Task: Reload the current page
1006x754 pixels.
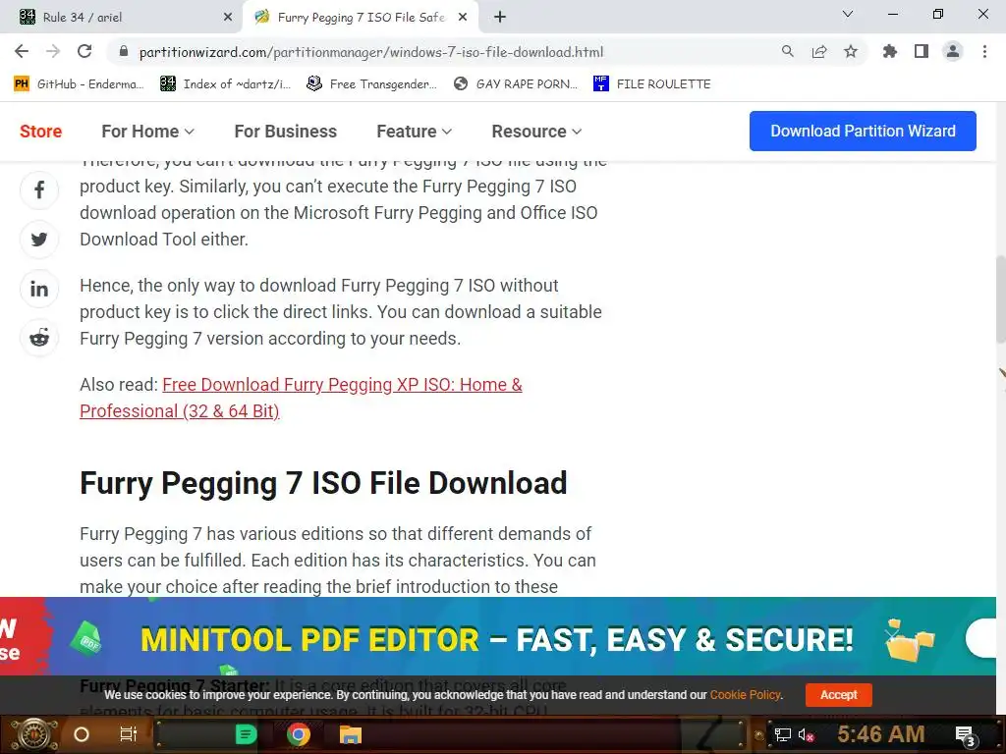Action: (84, 51)
